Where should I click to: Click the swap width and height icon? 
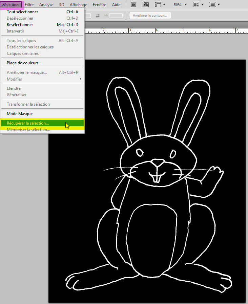click(x=98, y=16)
